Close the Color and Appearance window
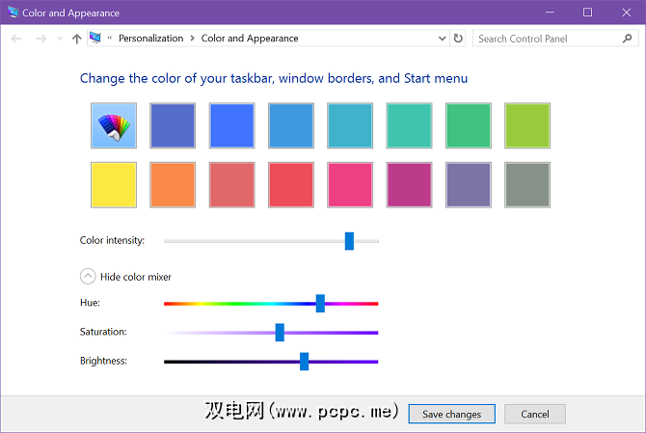The height and width of the screenshot is (433, 646). (626, 13)
